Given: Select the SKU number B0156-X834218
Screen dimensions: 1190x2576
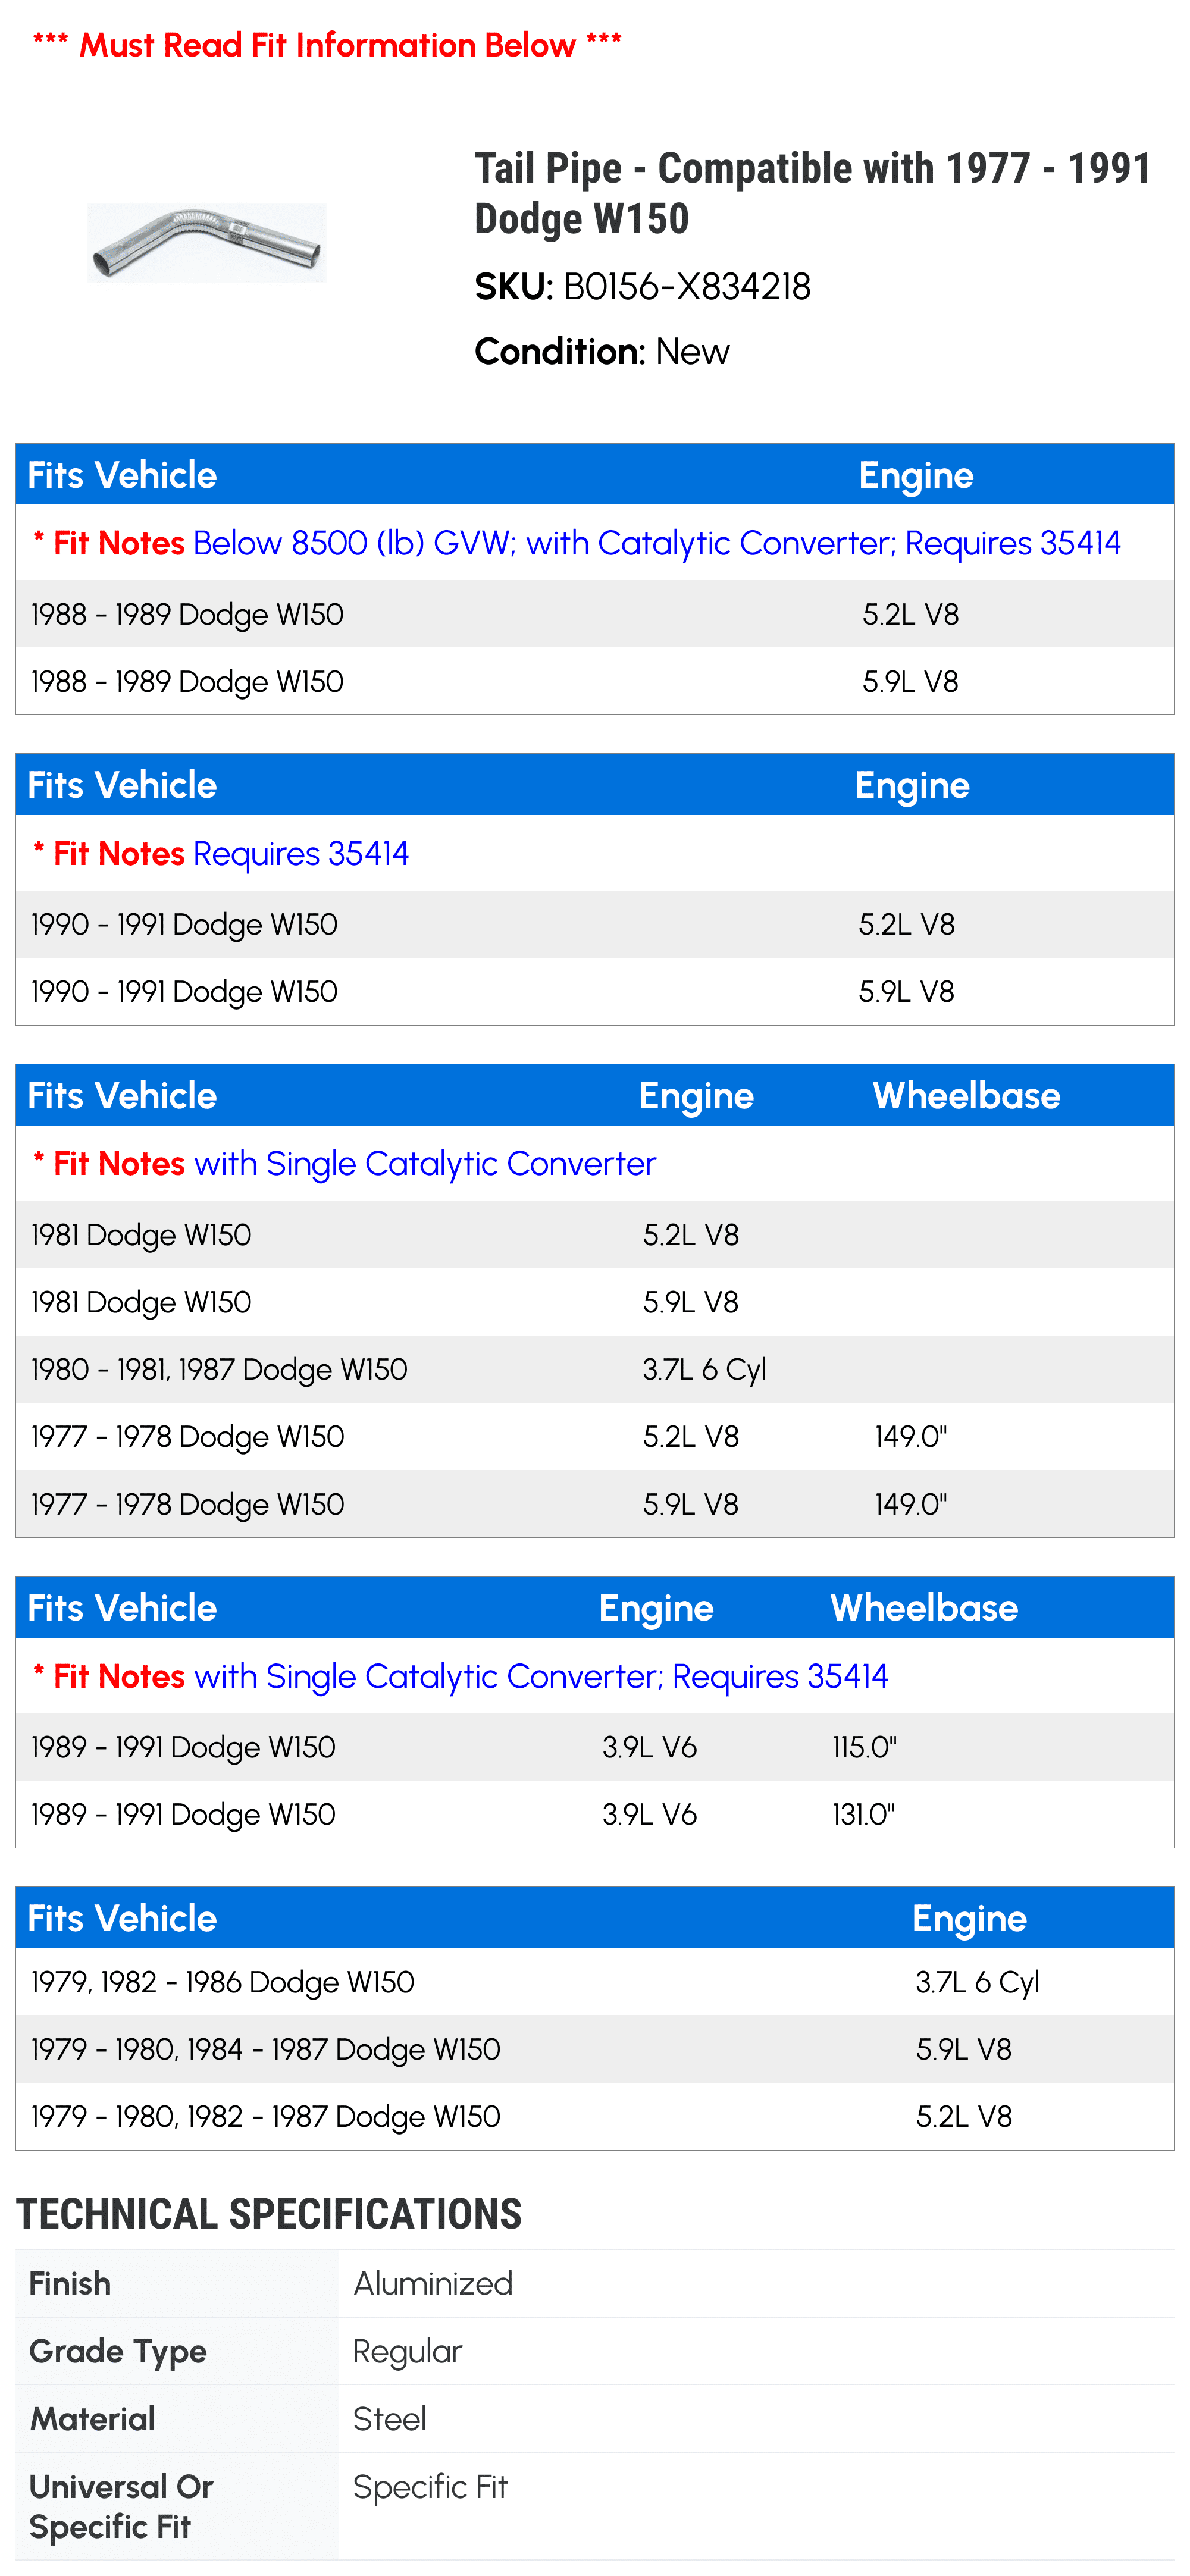Looking at the screenshot, I should pos(686,287).
